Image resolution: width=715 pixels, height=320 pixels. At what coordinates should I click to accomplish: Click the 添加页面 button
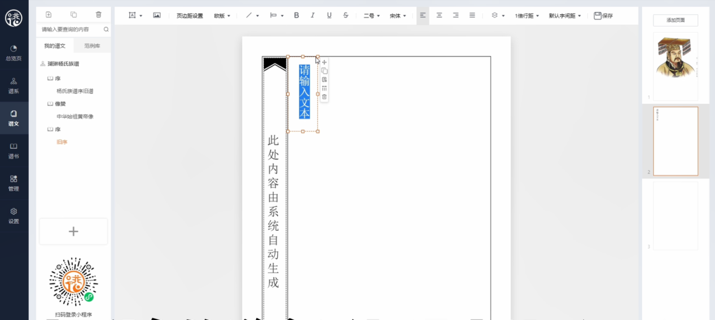tap(675, 20)
